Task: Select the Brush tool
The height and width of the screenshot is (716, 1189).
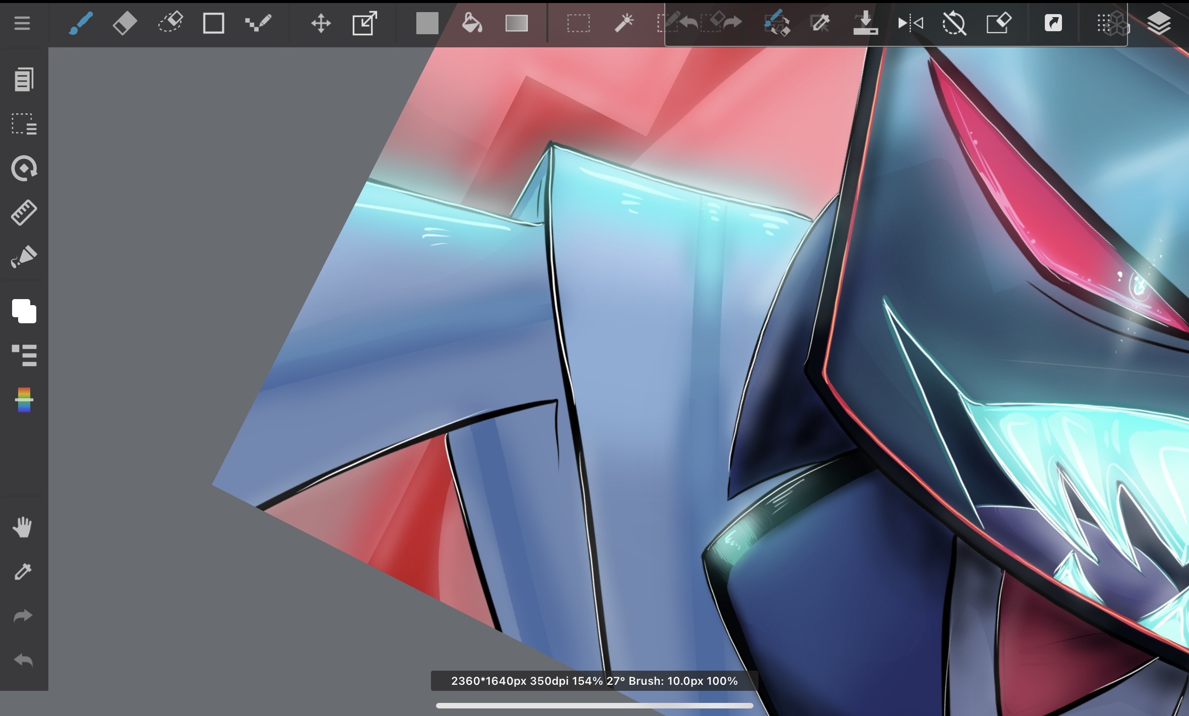Action: (81, 23)
